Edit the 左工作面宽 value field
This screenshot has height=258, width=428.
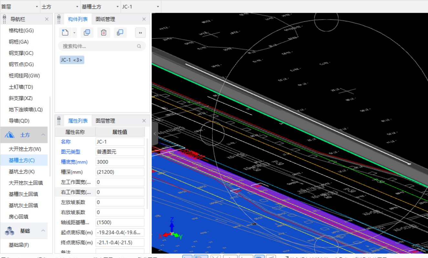tap(120, 182)
